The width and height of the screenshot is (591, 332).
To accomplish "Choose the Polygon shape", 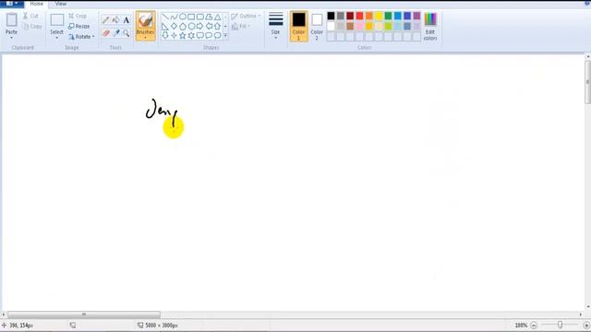I will [x=209, y=17].
